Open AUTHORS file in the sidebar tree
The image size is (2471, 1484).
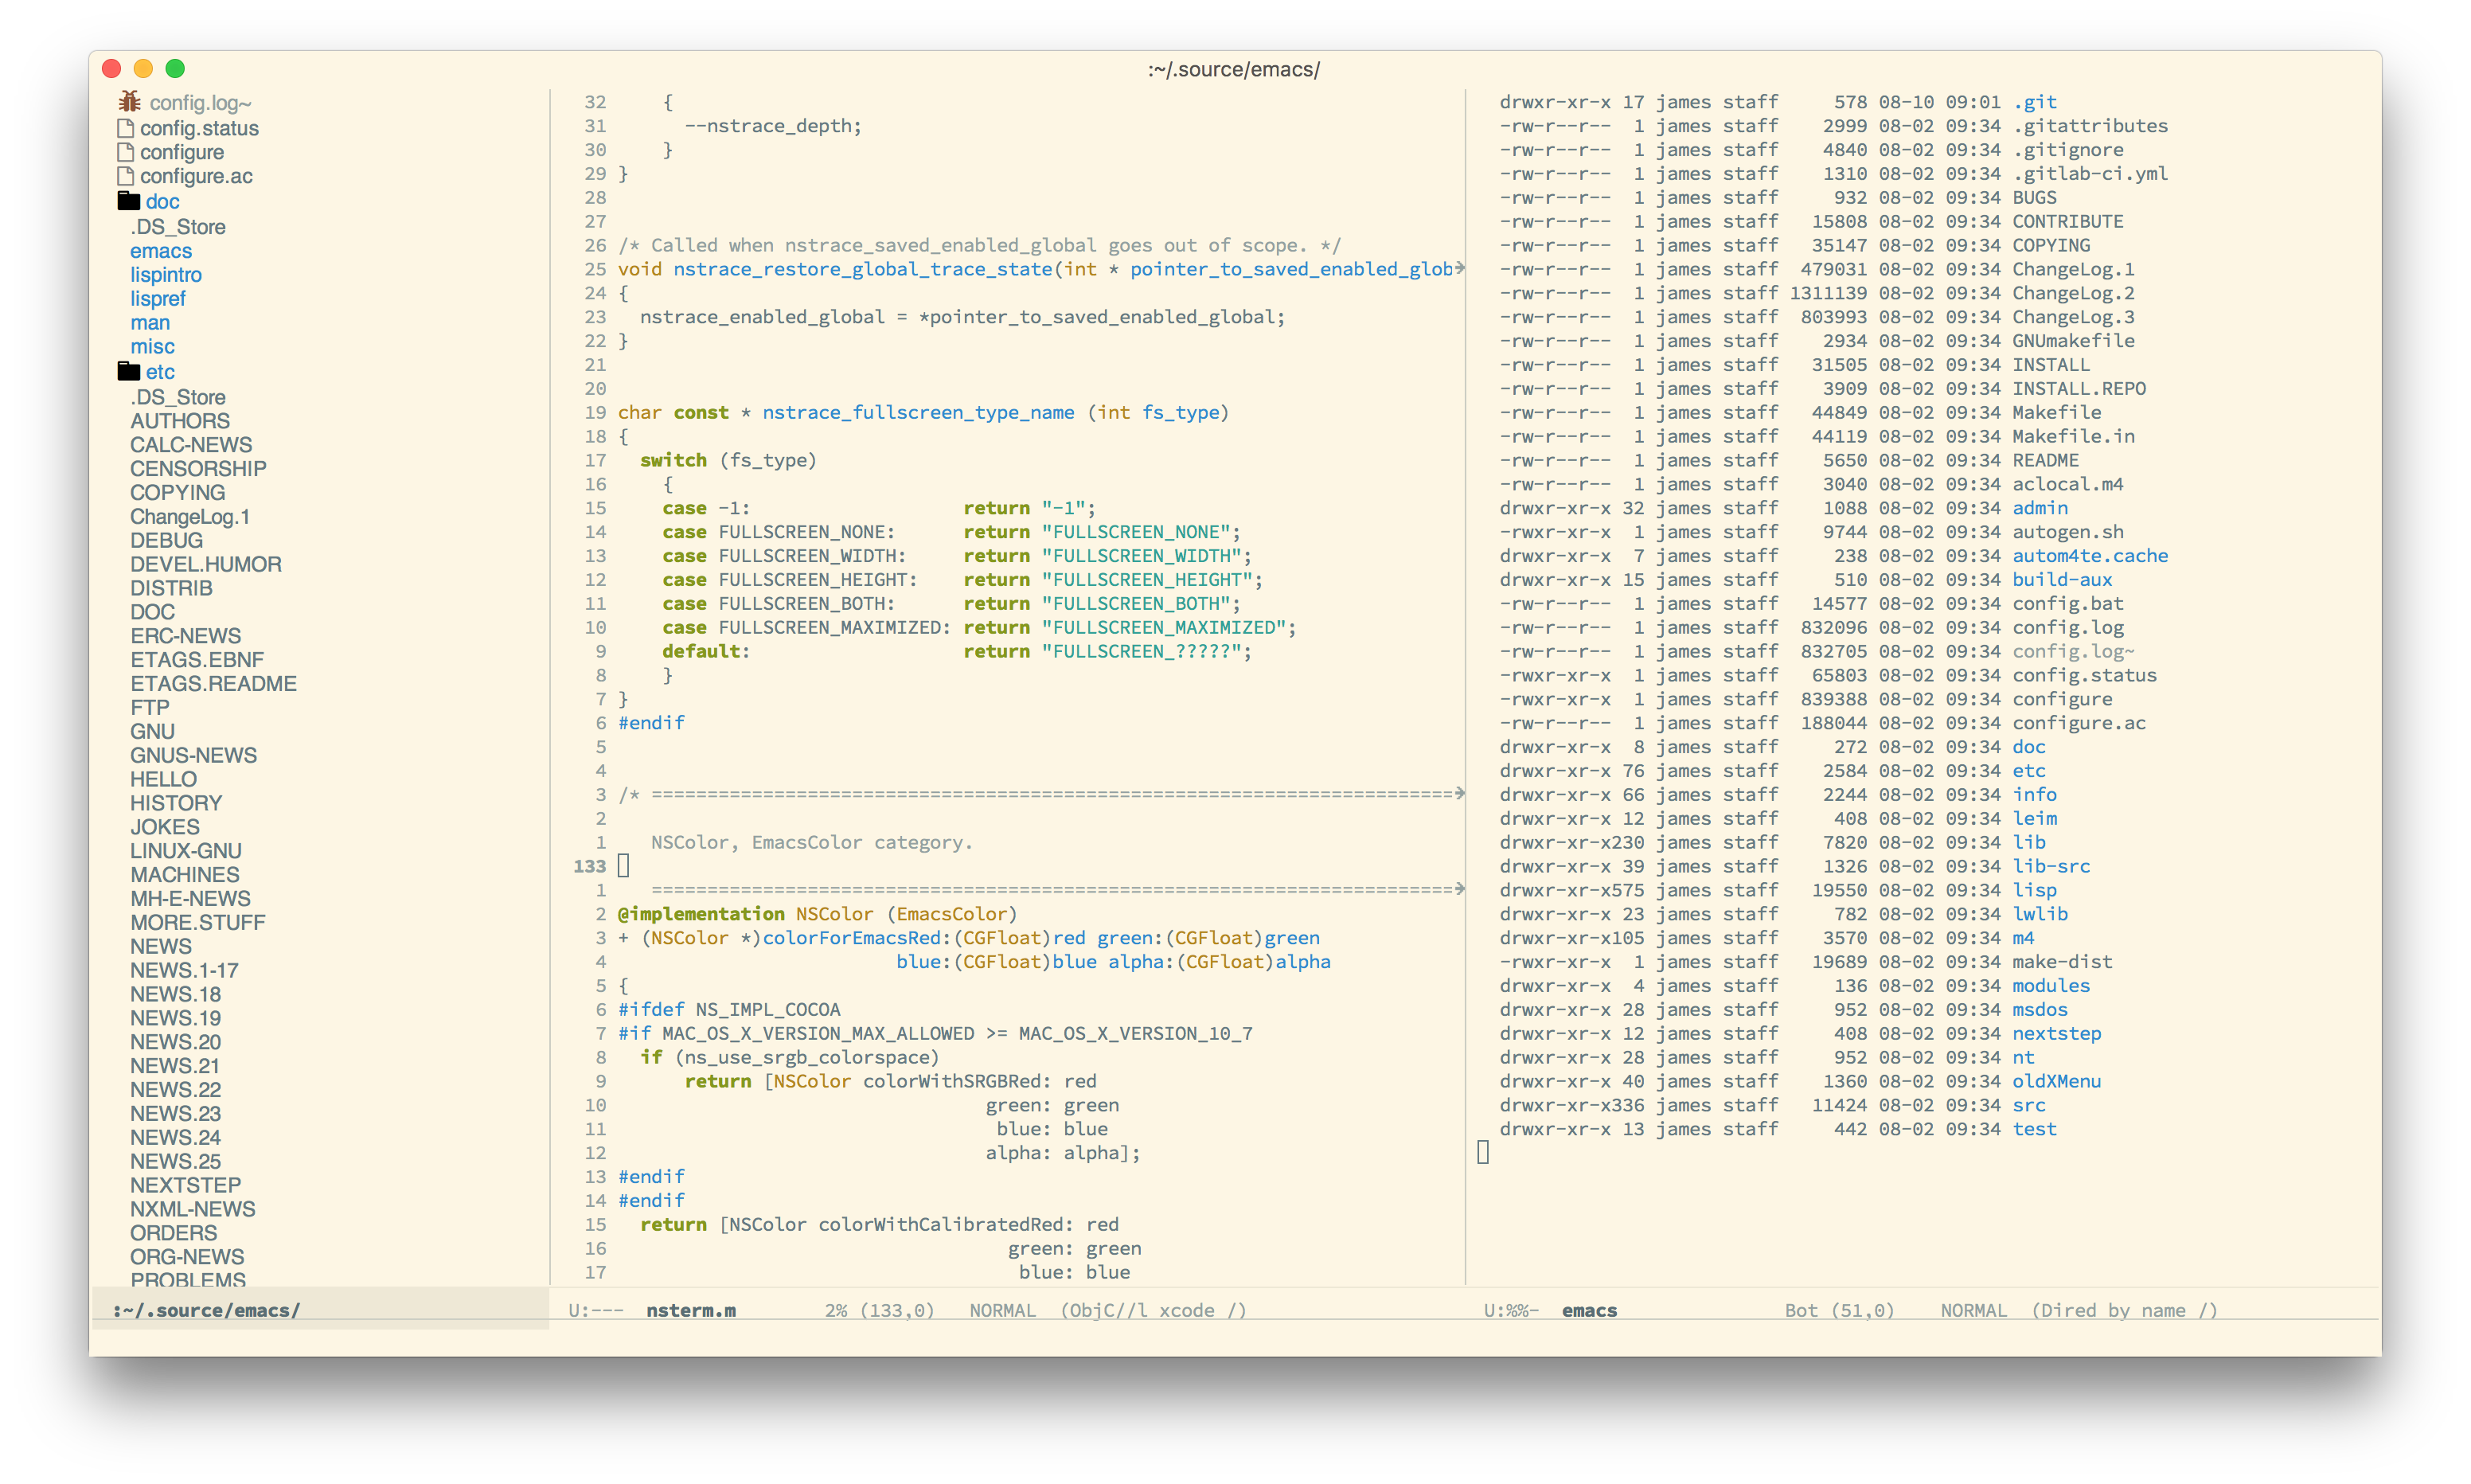[180, 421]
